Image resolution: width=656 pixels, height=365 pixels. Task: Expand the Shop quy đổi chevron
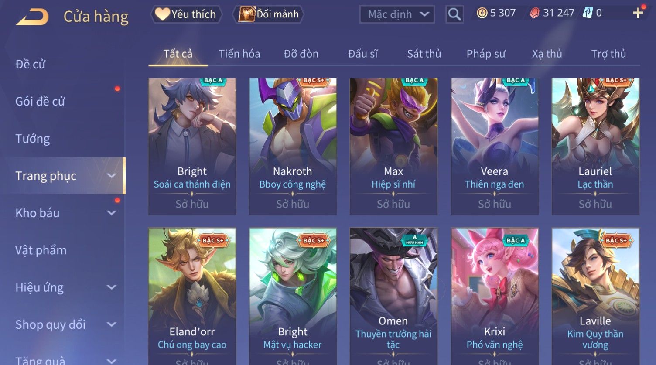point(112,324)
